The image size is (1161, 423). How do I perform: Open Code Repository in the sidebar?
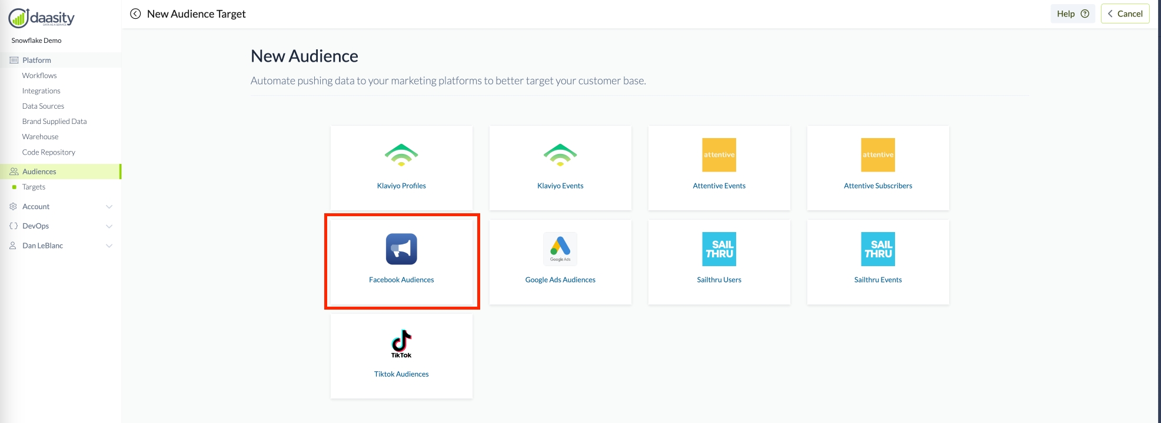(x=49, y=152)
